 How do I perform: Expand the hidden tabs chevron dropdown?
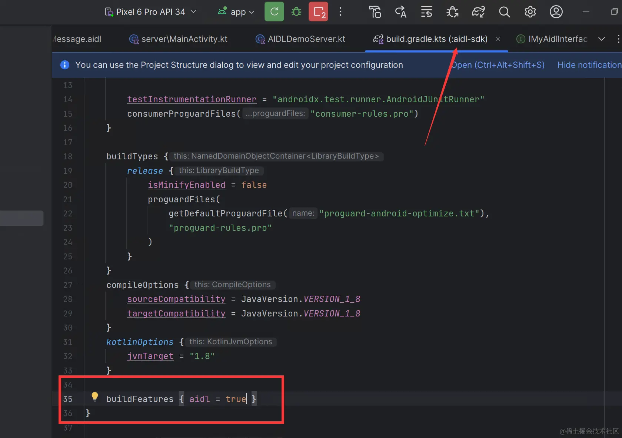pyautogui.click(x=602, y=39)
